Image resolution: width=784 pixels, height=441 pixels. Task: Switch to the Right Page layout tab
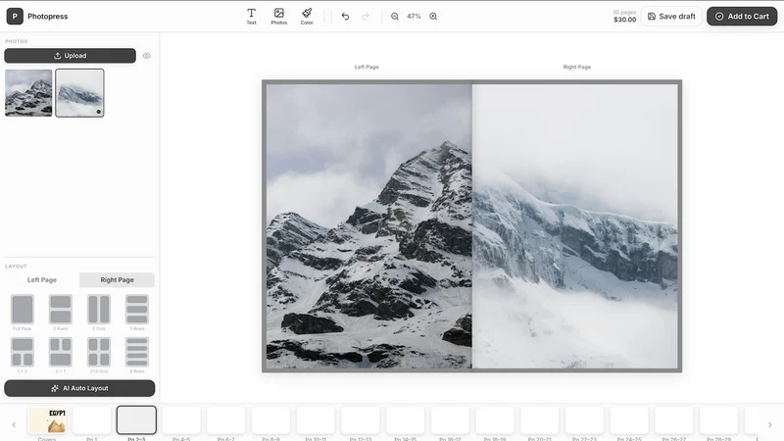(x=117, y=280)
